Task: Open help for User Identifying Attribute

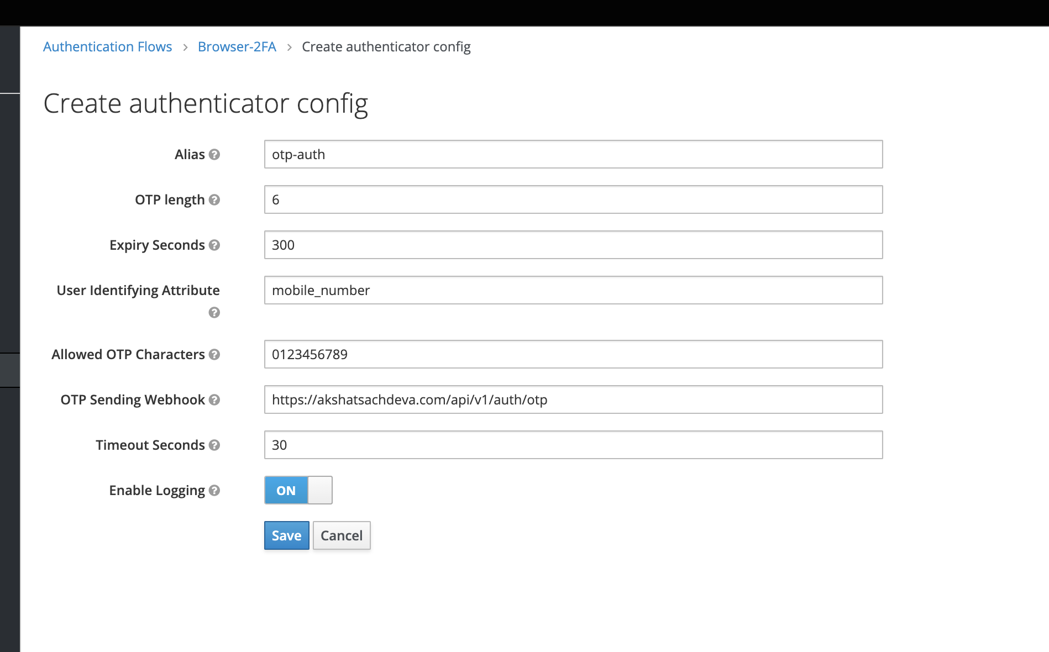Action: [x=213, y=313]
